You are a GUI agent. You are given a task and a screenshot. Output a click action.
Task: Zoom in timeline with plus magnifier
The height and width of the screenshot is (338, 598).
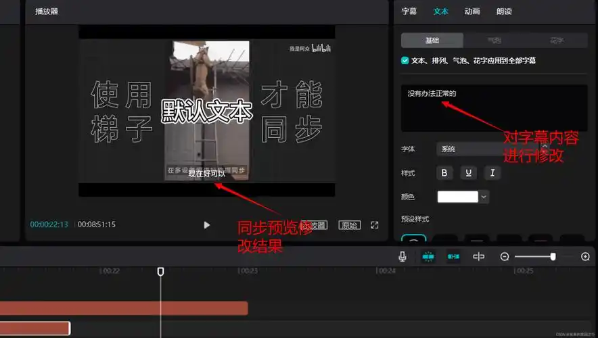pyautogui.click(x=585, y=257)
